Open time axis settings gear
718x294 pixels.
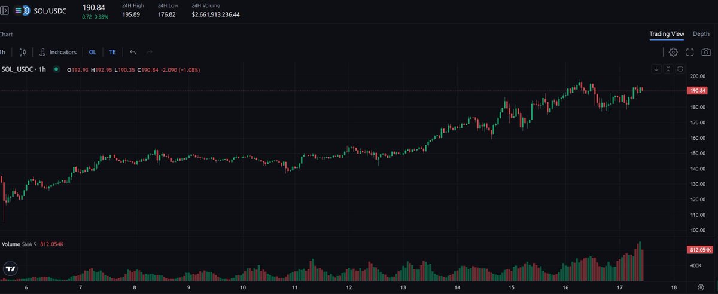click(x=700, y=287)
